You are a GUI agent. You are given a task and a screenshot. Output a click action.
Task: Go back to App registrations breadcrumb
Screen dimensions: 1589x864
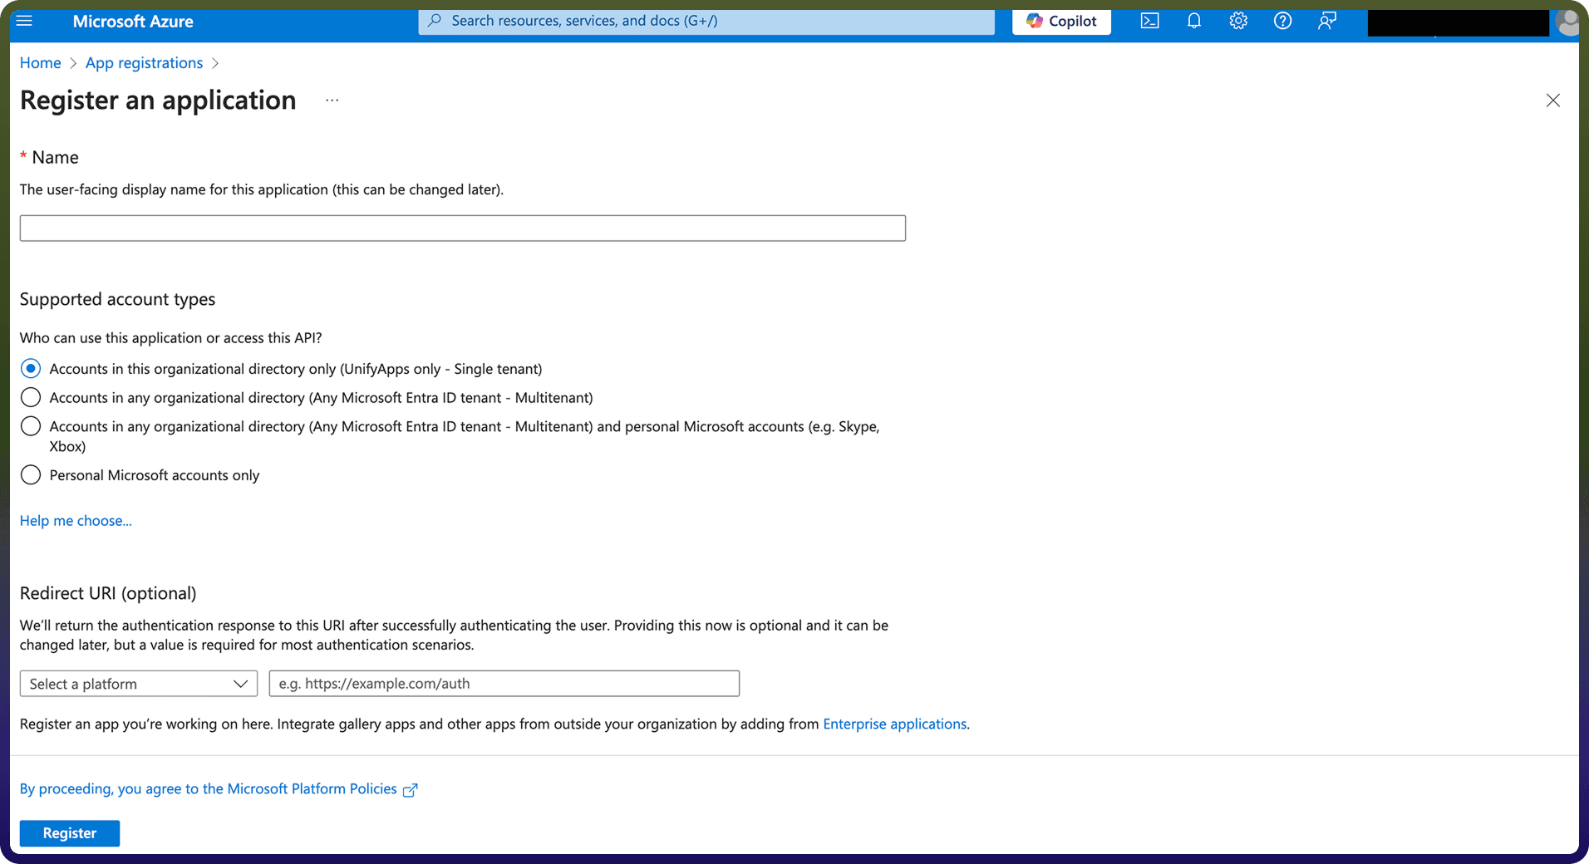[x=144, y=63]
